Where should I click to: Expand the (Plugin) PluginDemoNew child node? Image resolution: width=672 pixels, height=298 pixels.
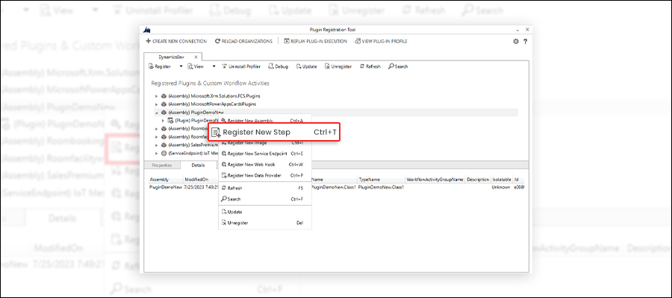coord(163,121)
